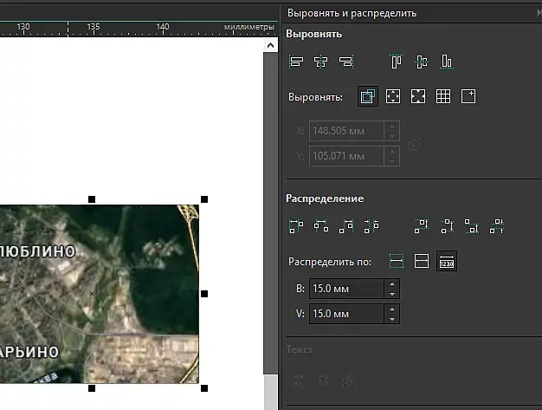The image size is (542, 410).
Task: Align objects to vertical center
Action: pyautogui.click(x=422, y=62)
